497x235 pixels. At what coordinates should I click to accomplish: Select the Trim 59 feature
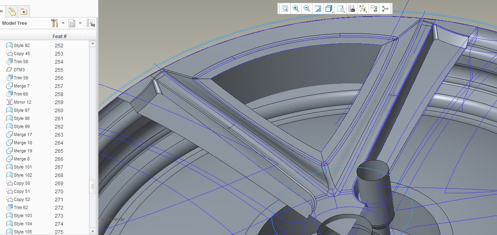(17, 78)
